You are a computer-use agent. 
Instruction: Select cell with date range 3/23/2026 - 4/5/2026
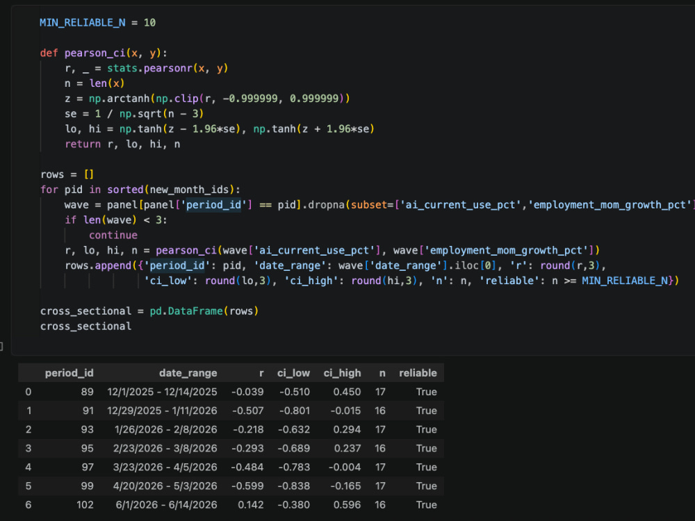point(165,467)
